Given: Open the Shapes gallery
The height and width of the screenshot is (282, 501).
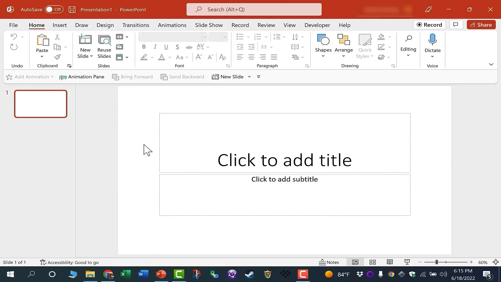Looking at the screenshot, I should click(323, 45).
